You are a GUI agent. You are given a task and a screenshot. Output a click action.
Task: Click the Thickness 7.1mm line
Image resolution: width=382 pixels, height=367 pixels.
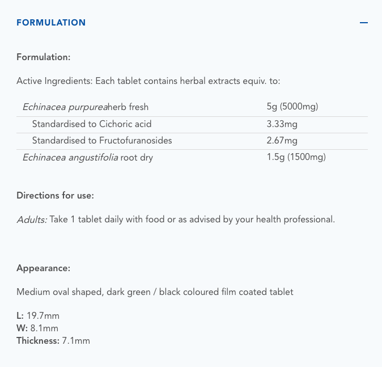pos(53,340)
